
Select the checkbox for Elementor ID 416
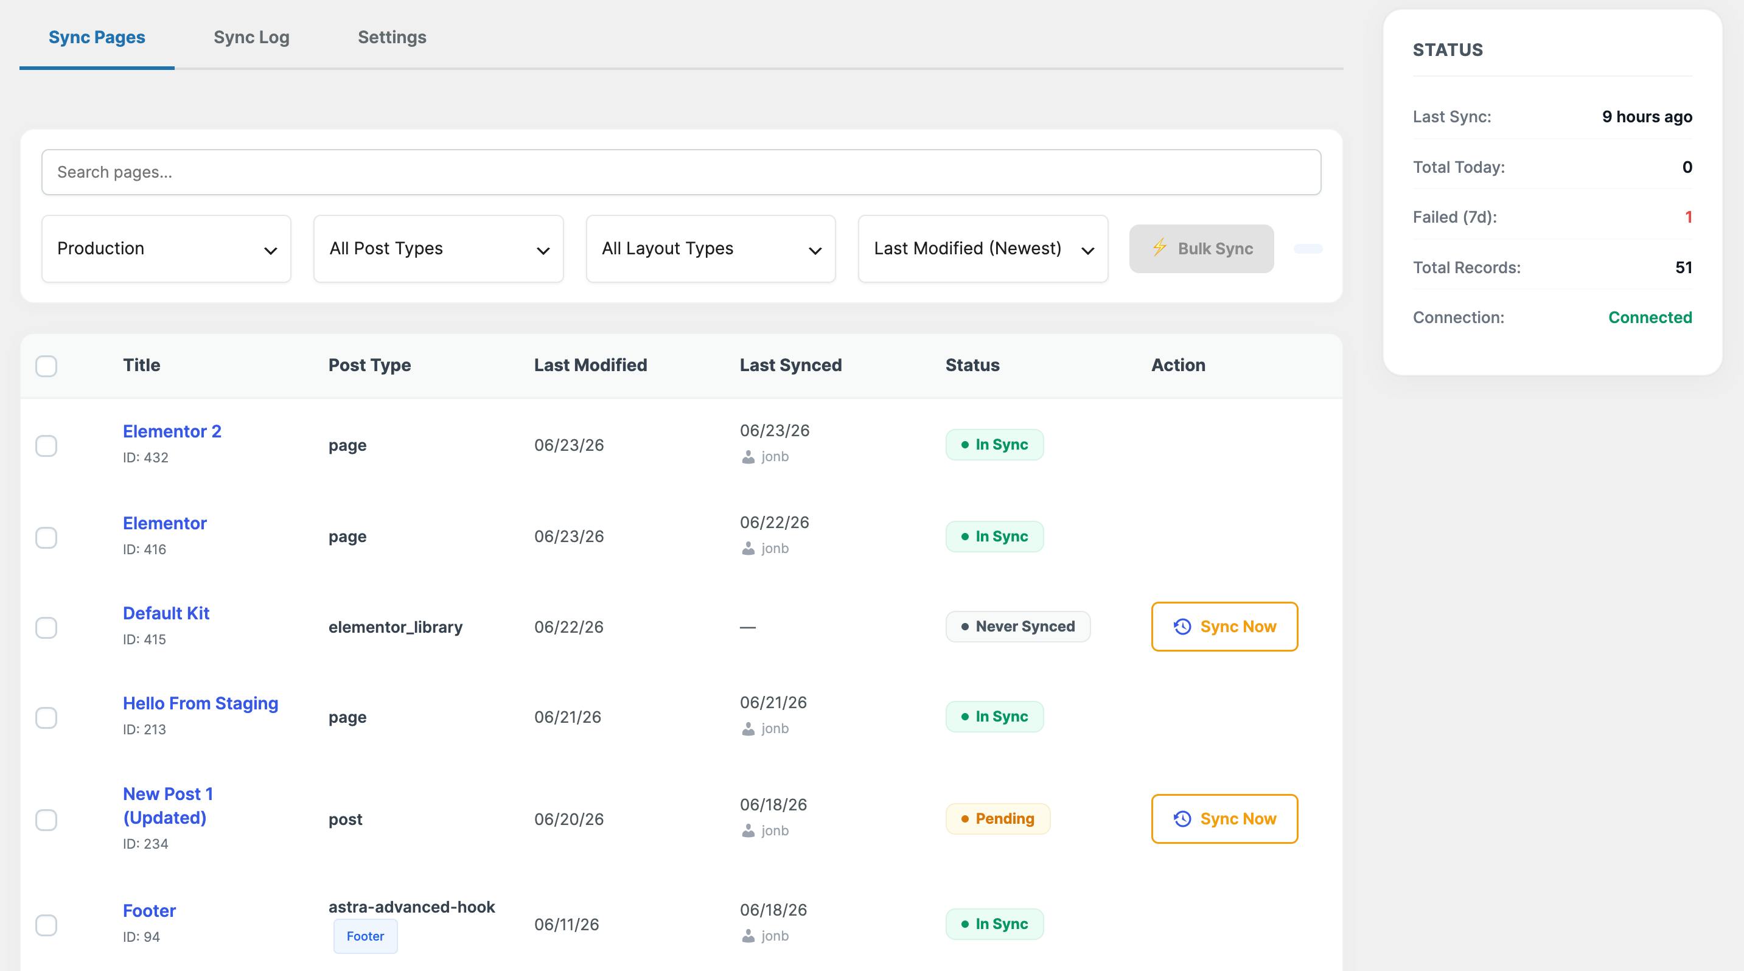pos(46,537)
